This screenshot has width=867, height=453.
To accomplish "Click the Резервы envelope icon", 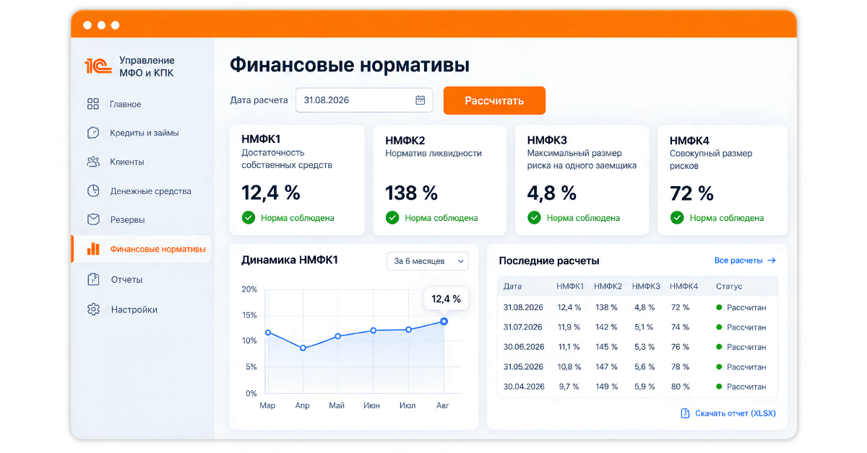I will [92, 219].
